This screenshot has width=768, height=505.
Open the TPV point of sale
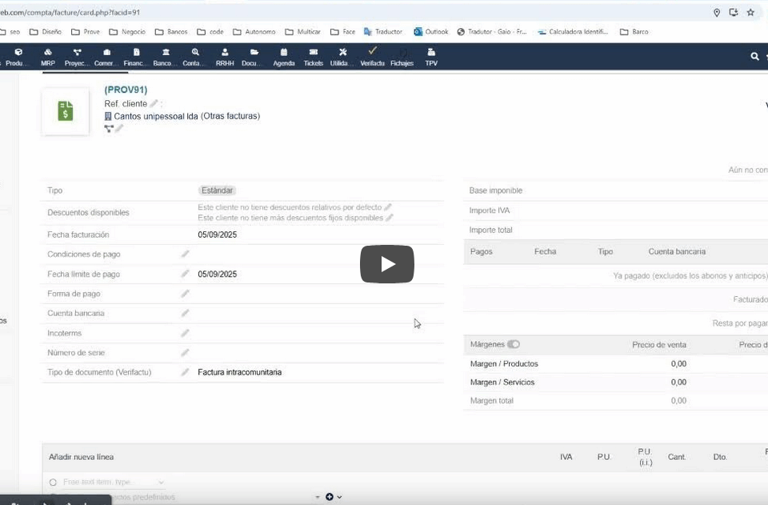click(x=431, y=57)
